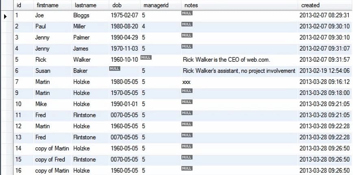Click the created value 2013-02-07 09:31:07
Viewport: 353px width, 175px height.
click(325, 49)
